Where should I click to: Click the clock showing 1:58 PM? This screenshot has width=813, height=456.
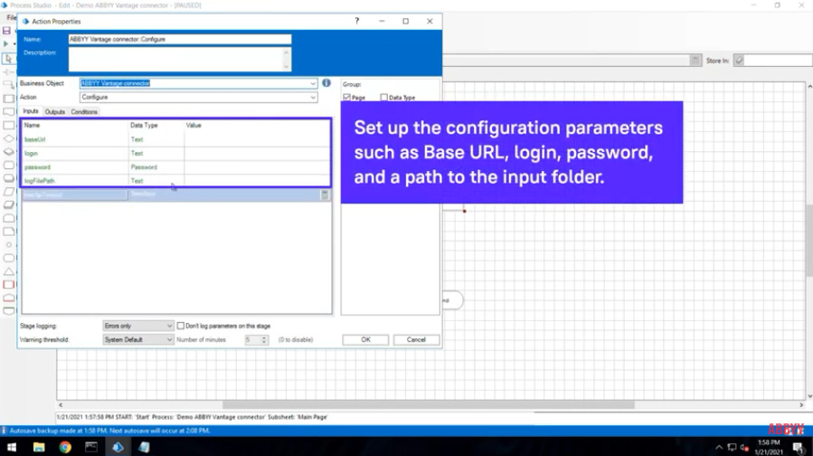tap(769, 443)
